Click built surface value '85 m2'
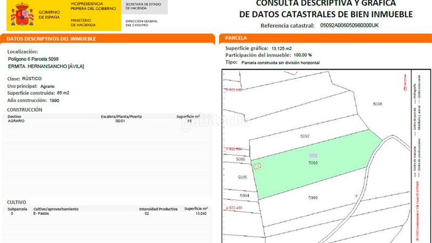The width and height of the screenshot is (432, 243). 63,93
